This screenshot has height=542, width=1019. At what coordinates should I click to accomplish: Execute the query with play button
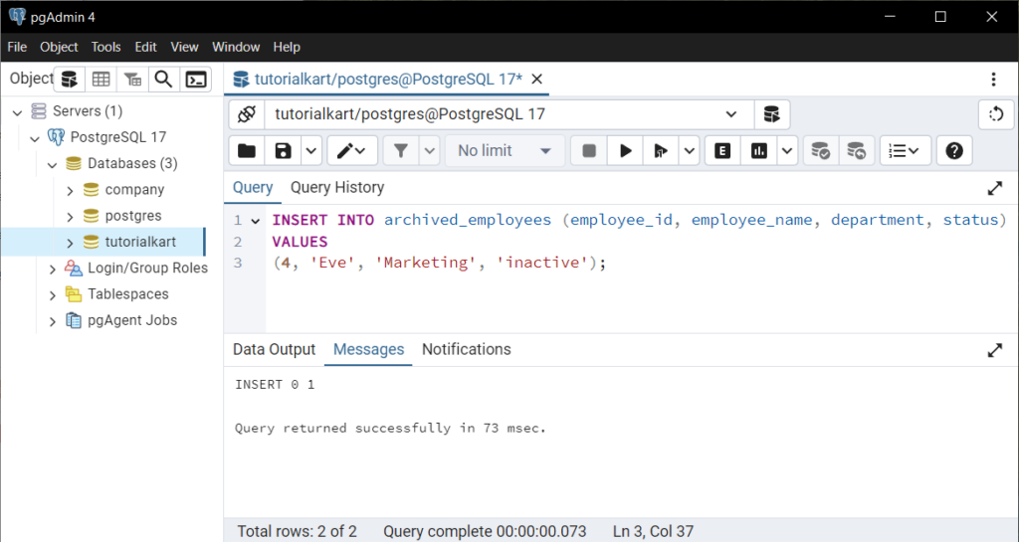click(x=625, y=151)
